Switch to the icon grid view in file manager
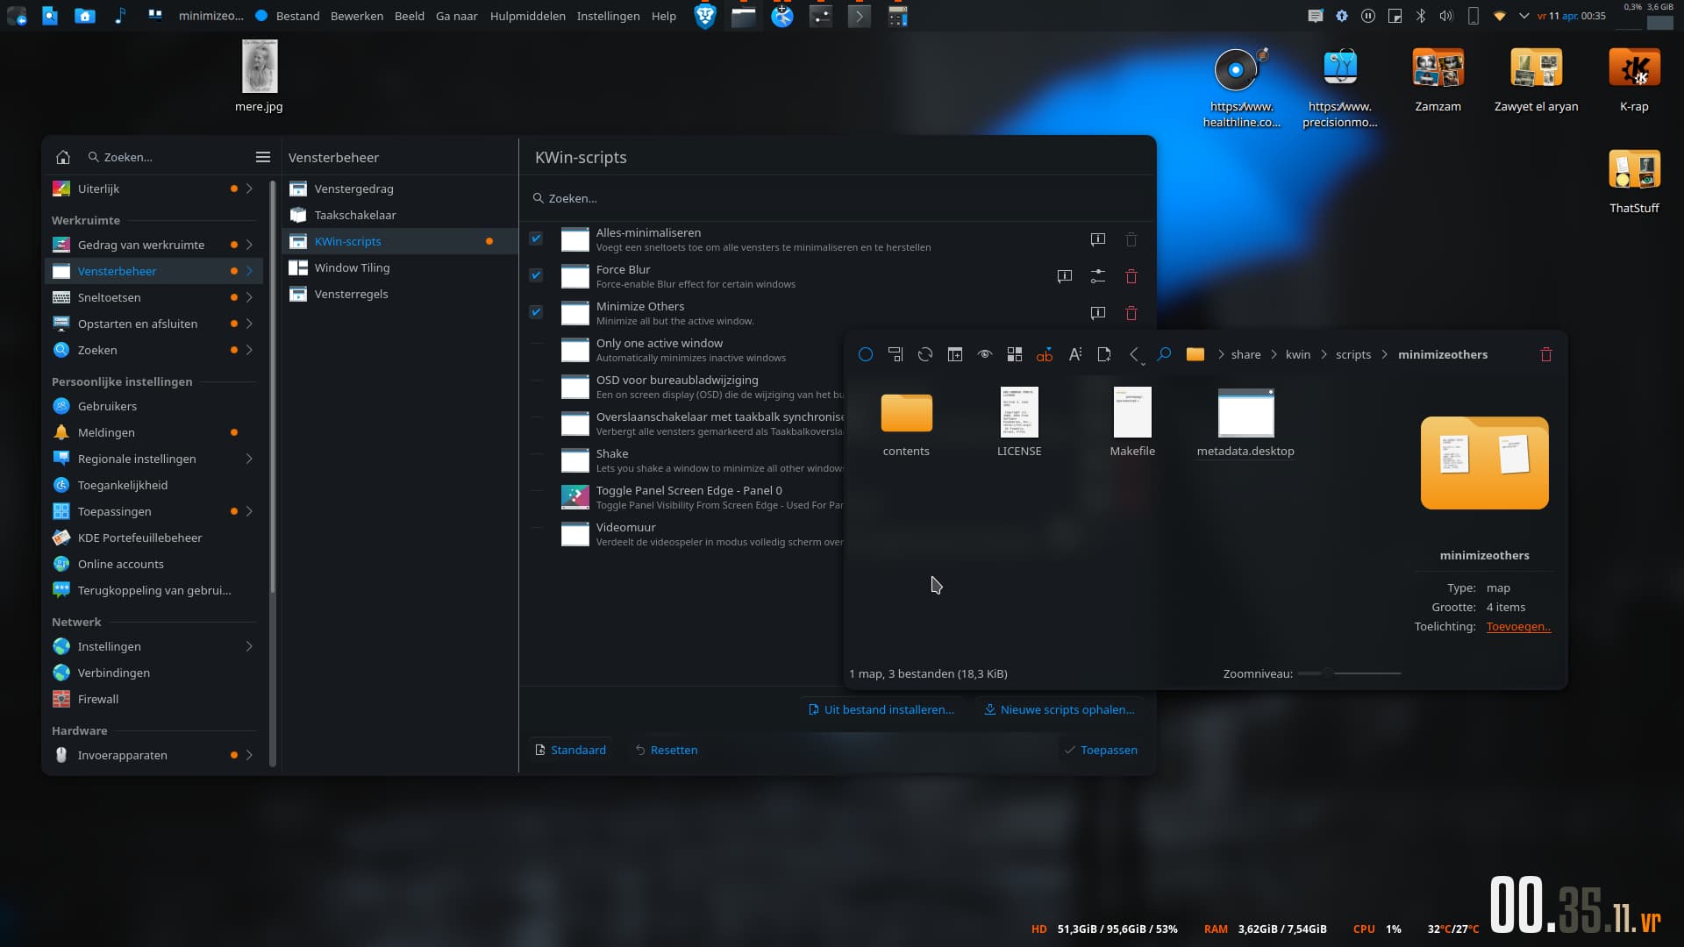The height and width of the screenshot is (947, 1684). point(1015,354)
